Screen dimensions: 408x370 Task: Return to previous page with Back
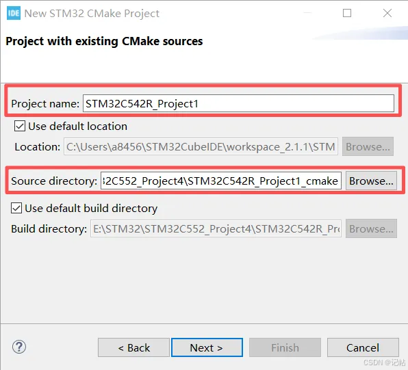(133, 347)
